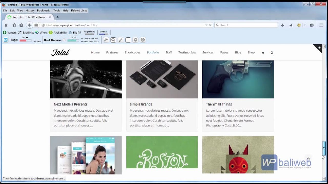This screenshot has width=328, height=184.
Task: Click the MozBar highlighter pencil icon
Action: pyautogui.click(x=121, y=40)
